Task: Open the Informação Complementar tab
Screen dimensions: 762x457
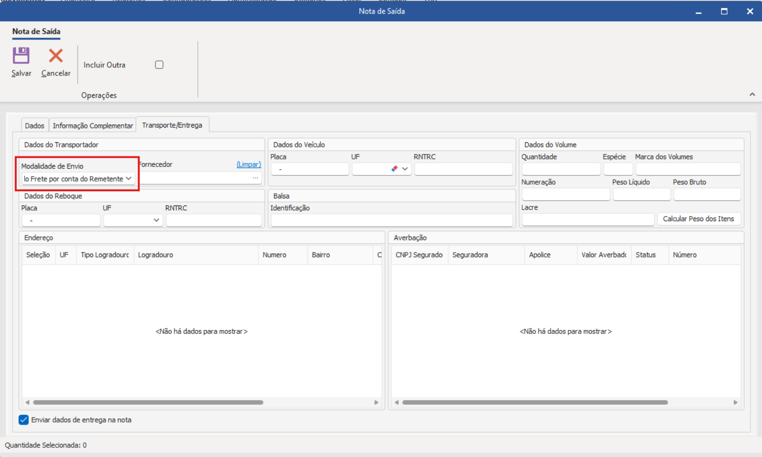Action: coord(93,126)
